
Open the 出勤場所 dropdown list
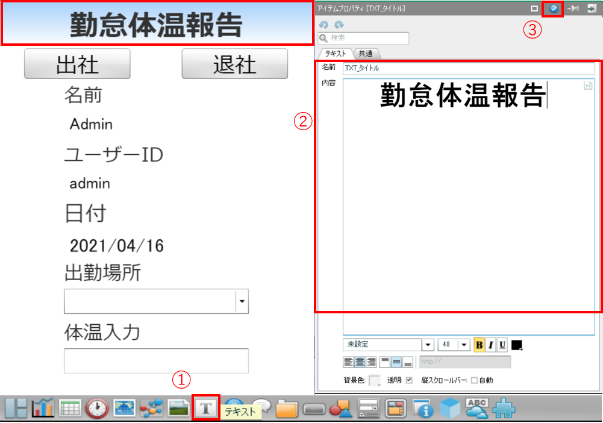coord(242,302)
